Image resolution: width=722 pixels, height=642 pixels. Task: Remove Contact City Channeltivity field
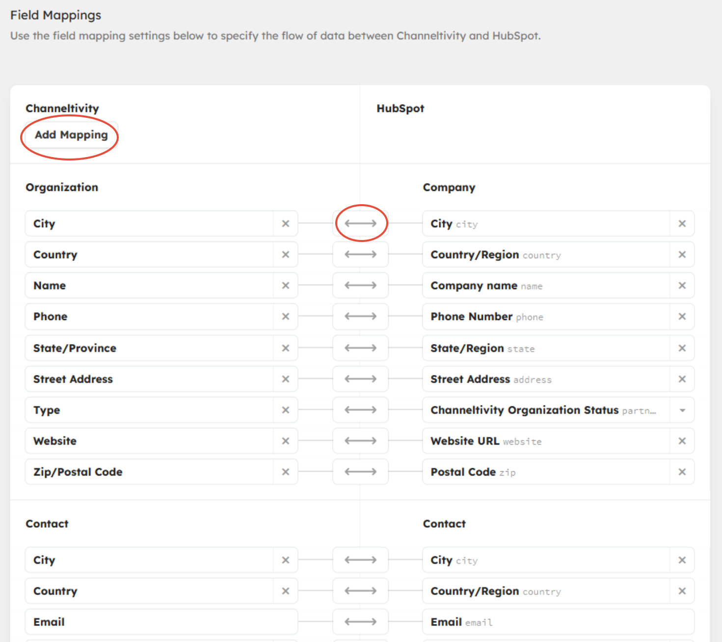point(286,560)
